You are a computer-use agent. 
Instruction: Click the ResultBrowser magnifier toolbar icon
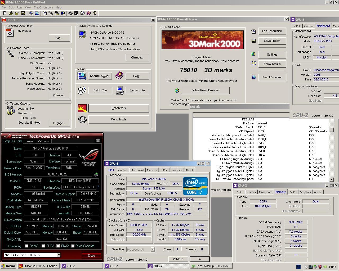pos(37,13)
